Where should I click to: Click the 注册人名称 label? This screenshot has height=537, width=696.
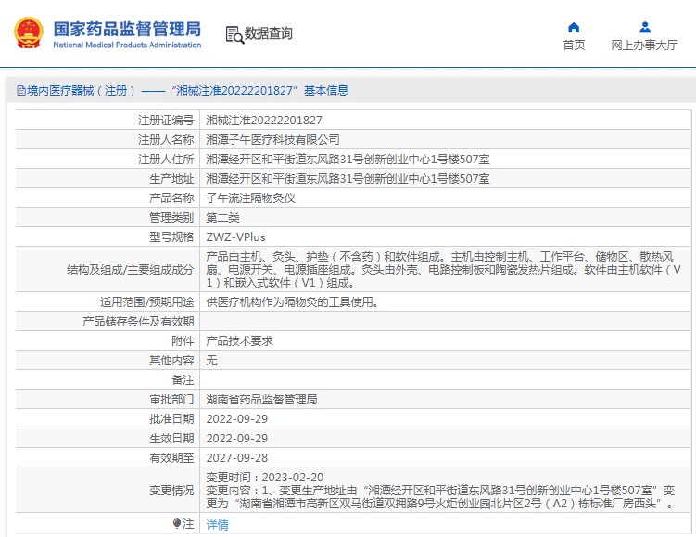166,139
